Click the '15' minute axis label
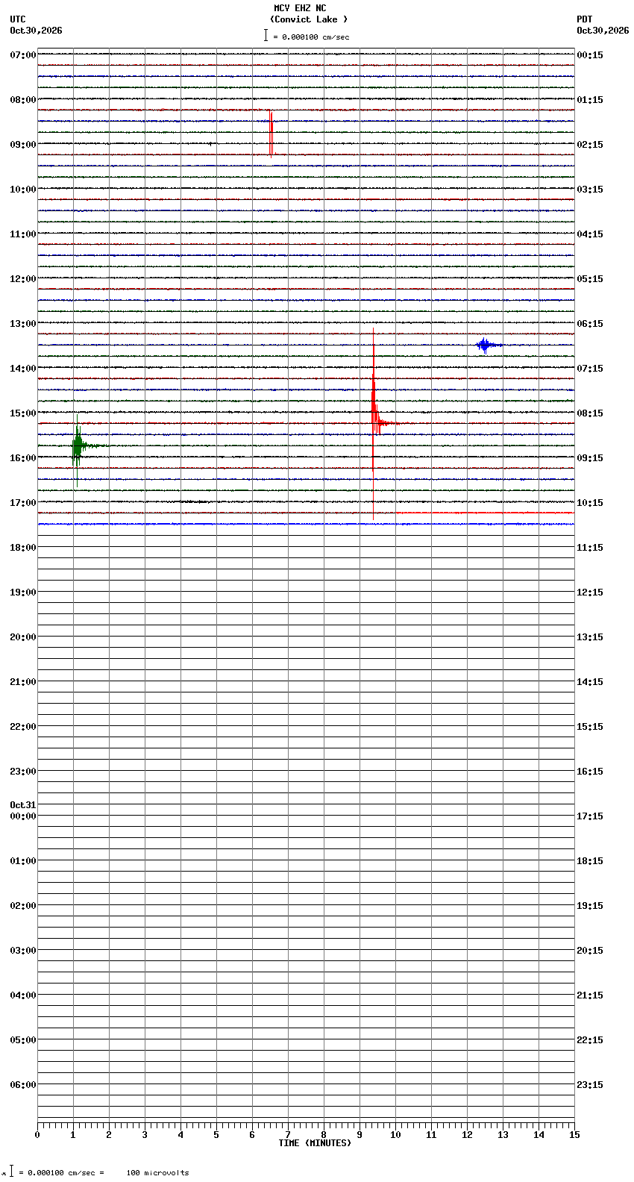 [574, 1135]
